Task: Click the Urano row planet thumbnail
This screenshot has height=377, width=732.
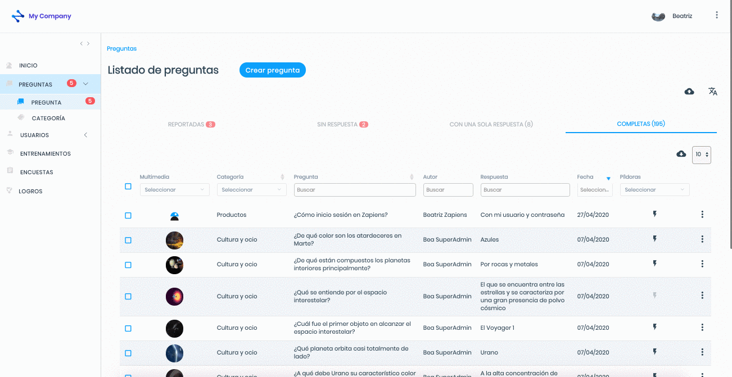Action: coord(174,353)
